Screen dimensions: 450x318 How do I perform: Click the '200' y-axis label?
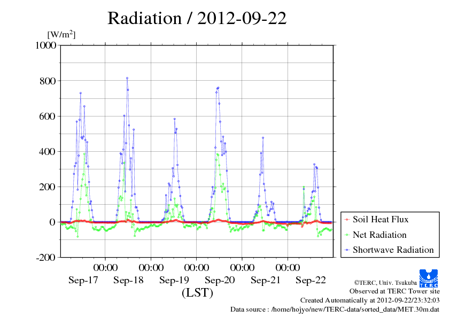coord(48,187)
